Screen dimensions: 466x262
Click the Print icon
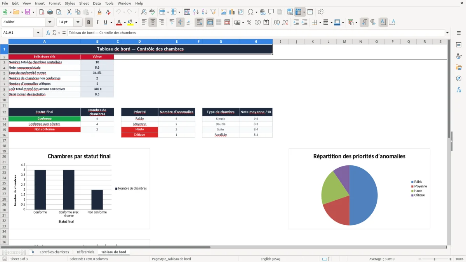[50, 12]
